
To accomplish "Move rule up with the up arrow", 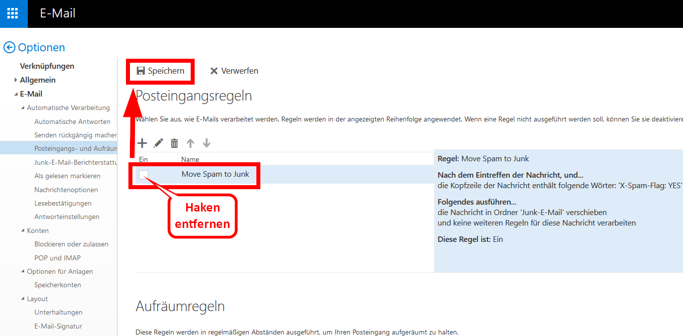I will point(190,143).
